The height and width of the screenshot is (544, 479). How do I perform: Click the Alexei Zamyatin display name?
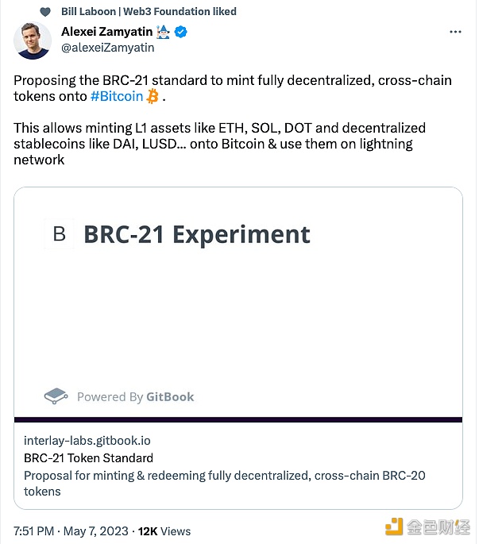[x=107, y=32]
